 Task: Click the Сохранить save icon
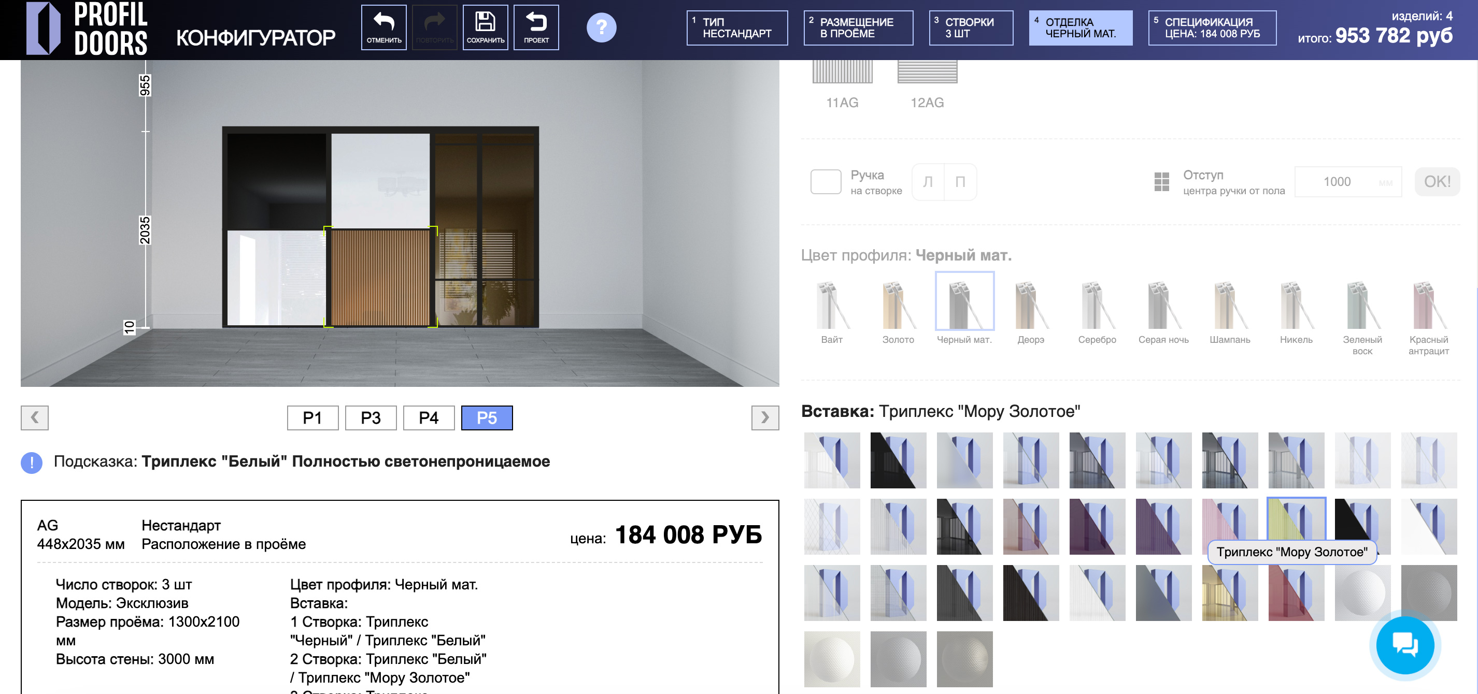coord(486,27)
